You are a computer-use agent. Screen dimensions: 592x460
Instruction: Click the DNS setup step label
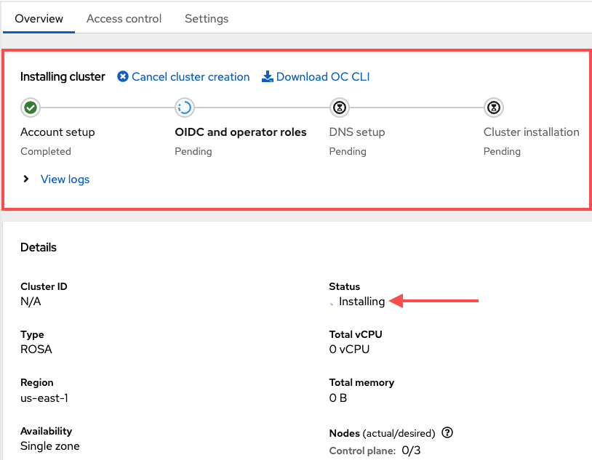(357, 132)
